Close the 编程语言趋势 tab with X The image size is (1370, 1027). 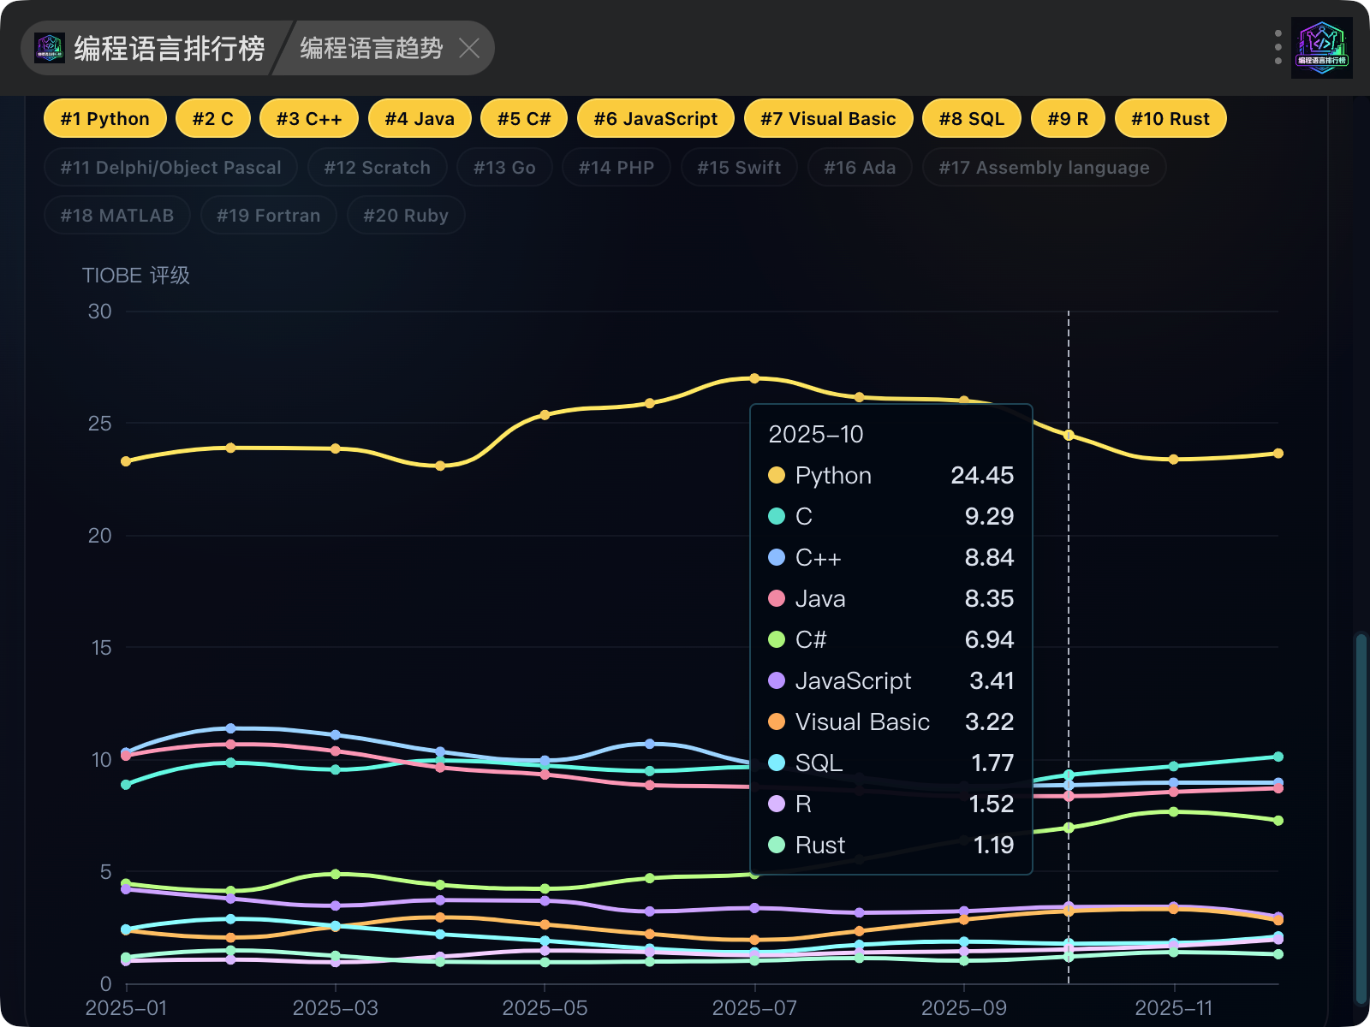click(x=469, y=48)
